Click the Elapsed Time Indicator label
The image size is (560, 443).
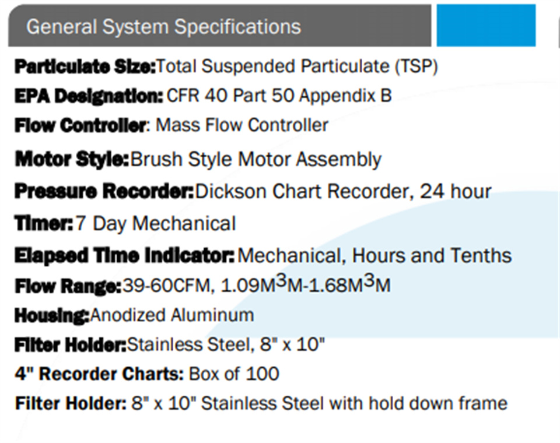pos(124,255)
